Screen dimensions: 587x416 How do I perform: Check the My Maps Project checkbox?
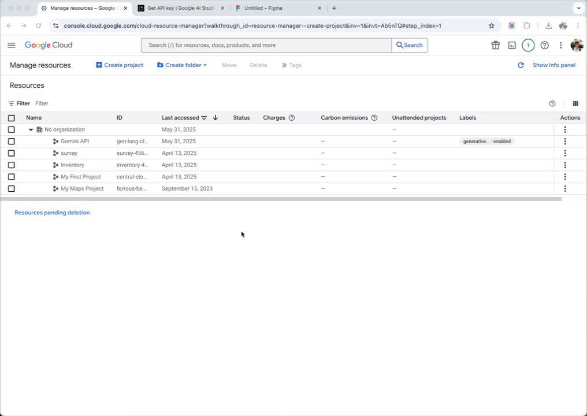point(12,189)
